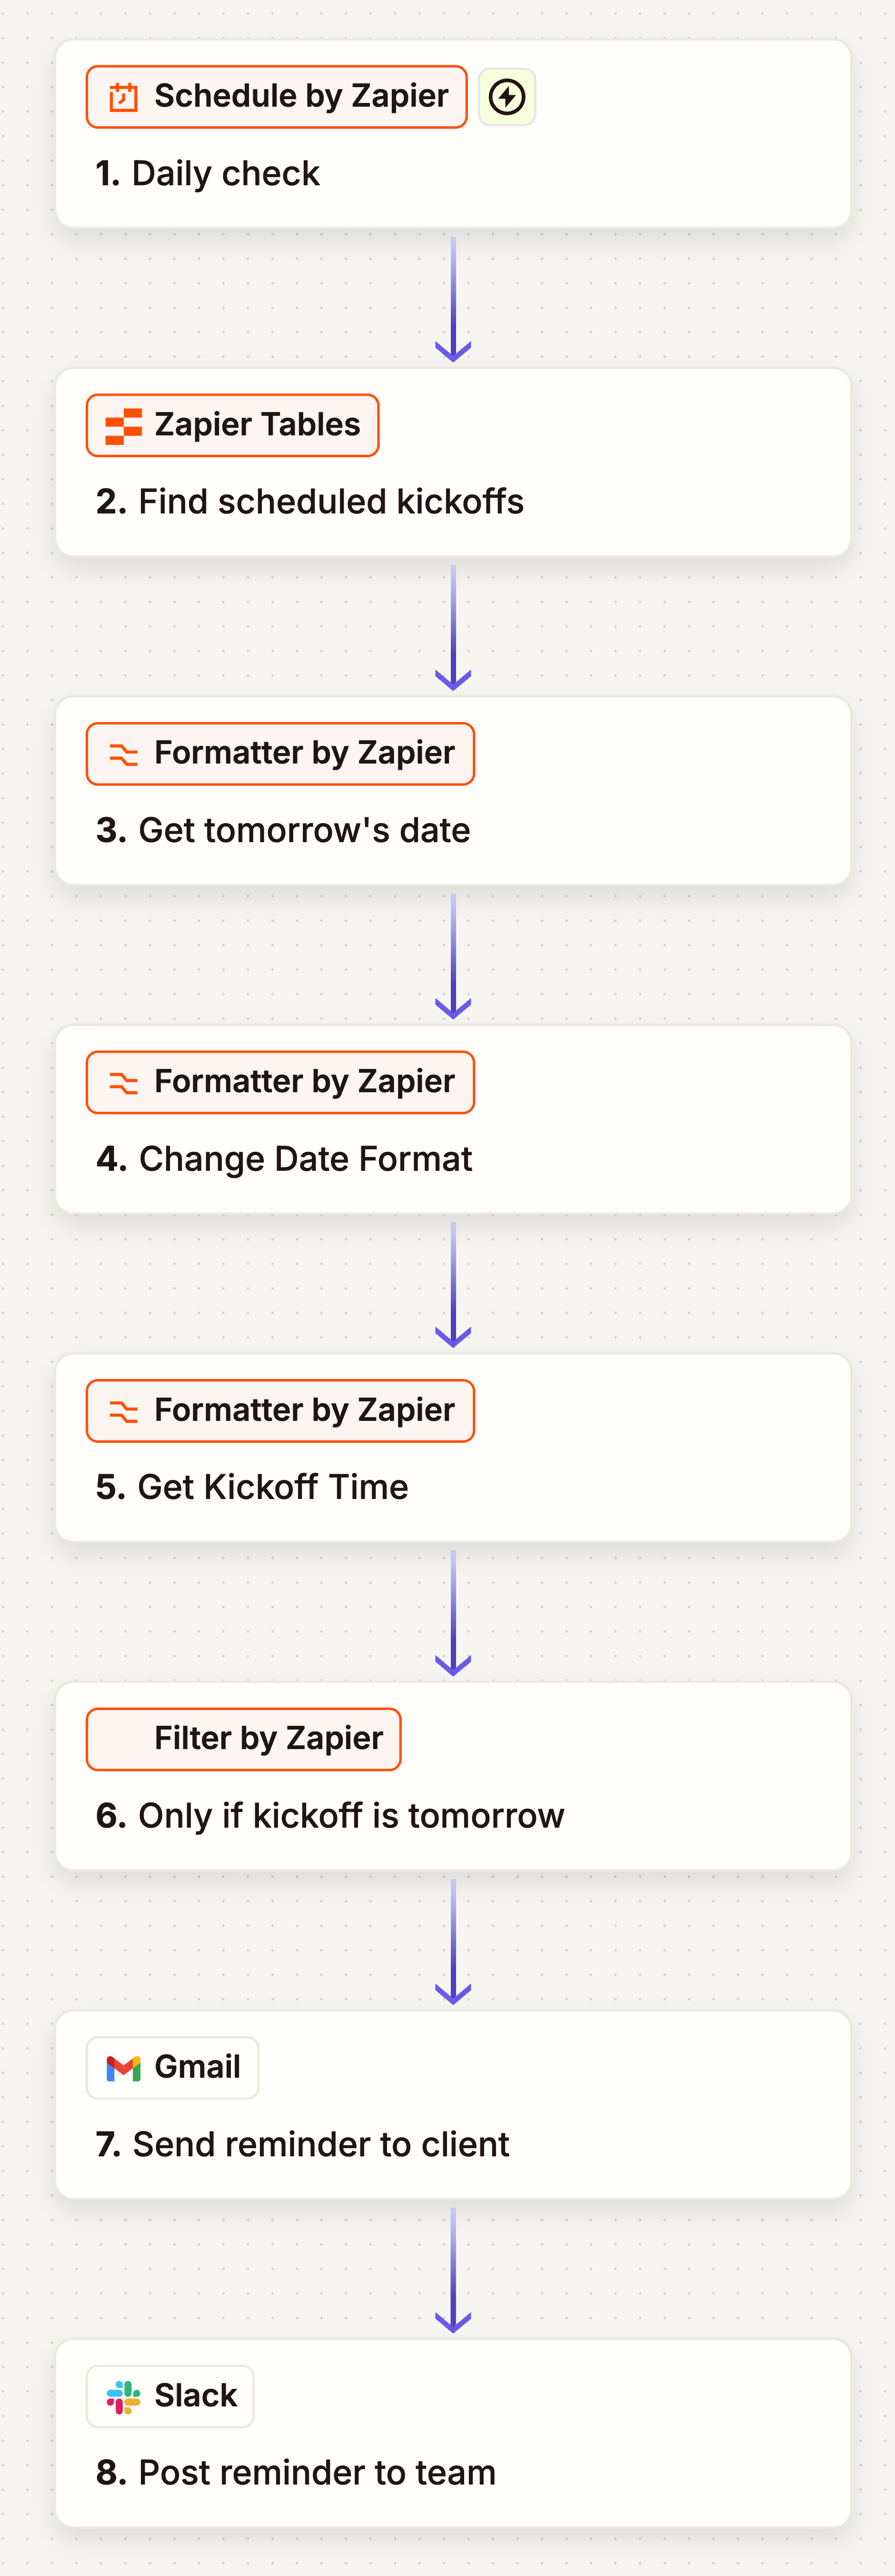Open step 3 Get tomorrow's date
The height and width of the screenshot is (2576, 895).
pyautogui.click(x=452, y=791)
